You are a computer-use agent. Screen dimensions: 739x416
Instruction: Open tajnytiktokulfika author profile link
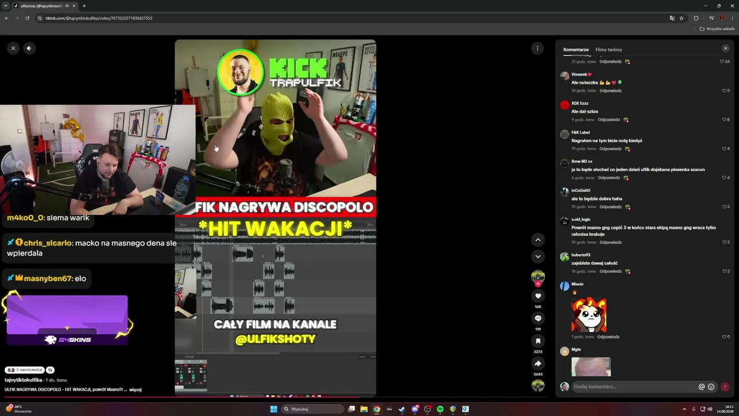pos(24,380)
